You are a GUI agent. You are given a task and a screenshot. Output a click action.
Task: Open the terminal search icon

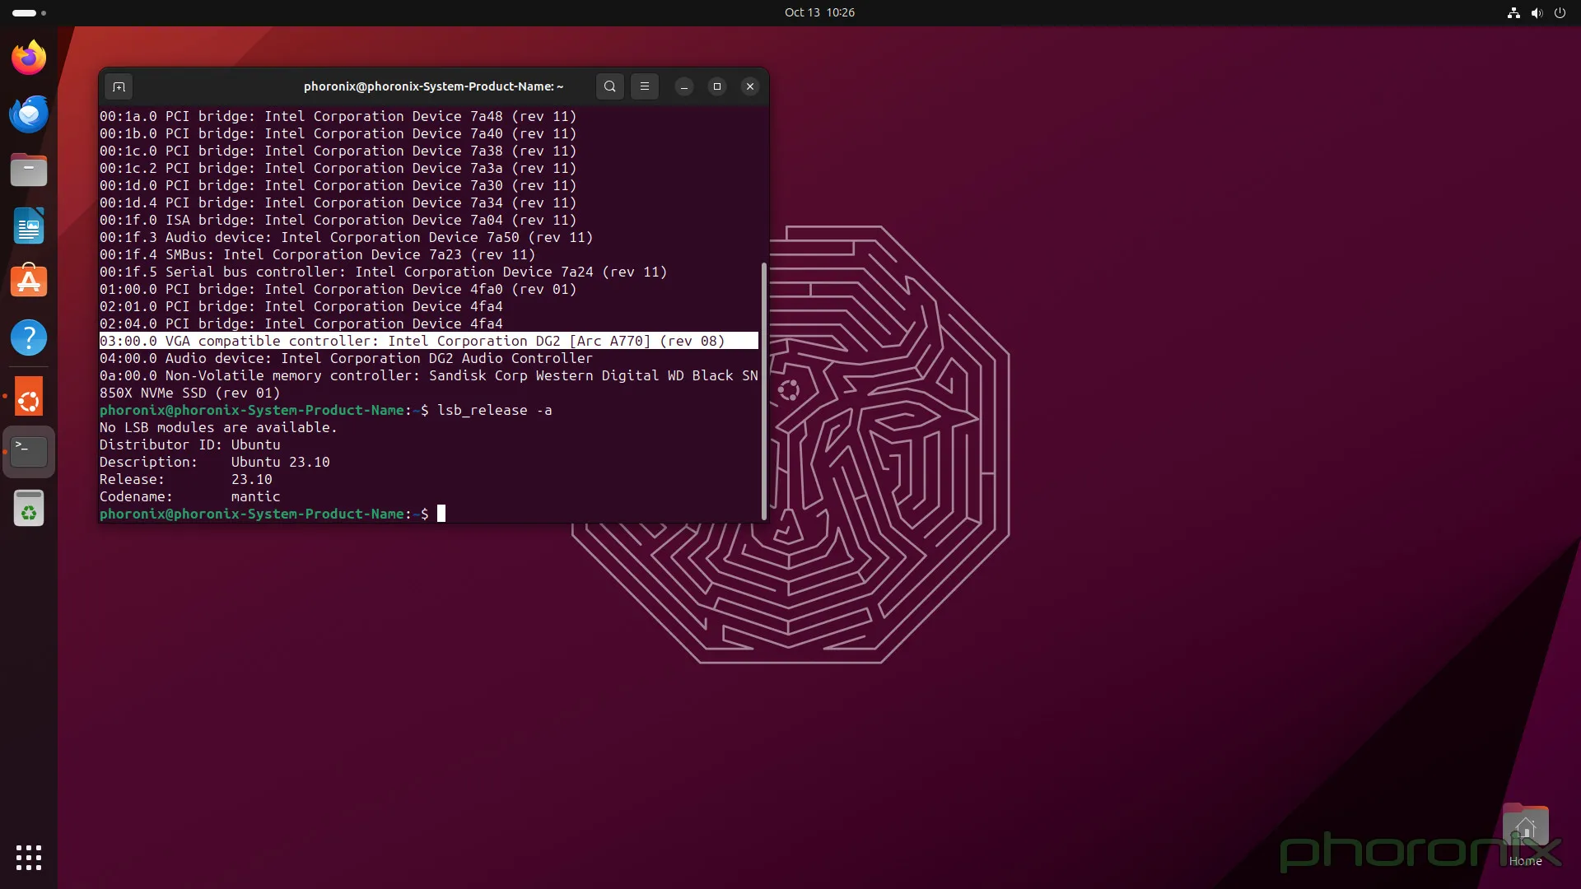pyautogui.click(x=609, y=86)
